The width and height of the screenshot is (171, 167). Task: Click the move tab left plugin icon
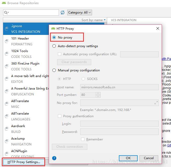click(7, 79)
